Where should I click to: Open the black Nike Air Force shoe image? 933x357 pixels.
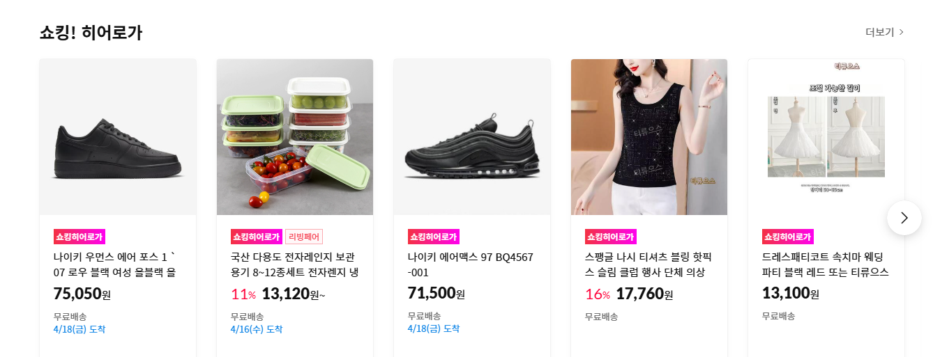click(118, 137)
